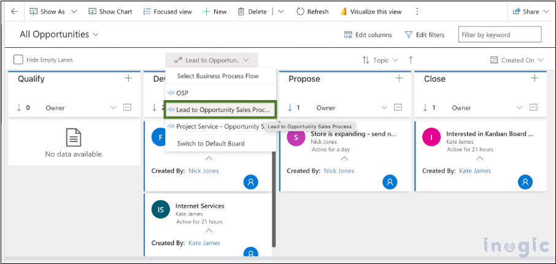
Task: Select Project Service - Opportunity process
Action: click(220, 126)
